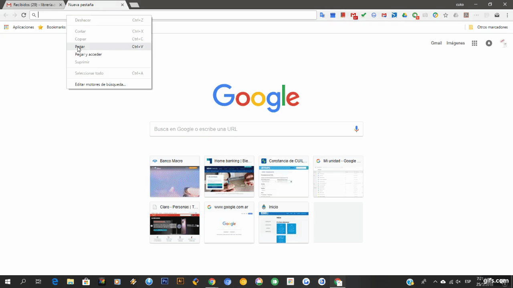
Task: Choose Editar motores de búsqueda option
Action: click(109, 84)
